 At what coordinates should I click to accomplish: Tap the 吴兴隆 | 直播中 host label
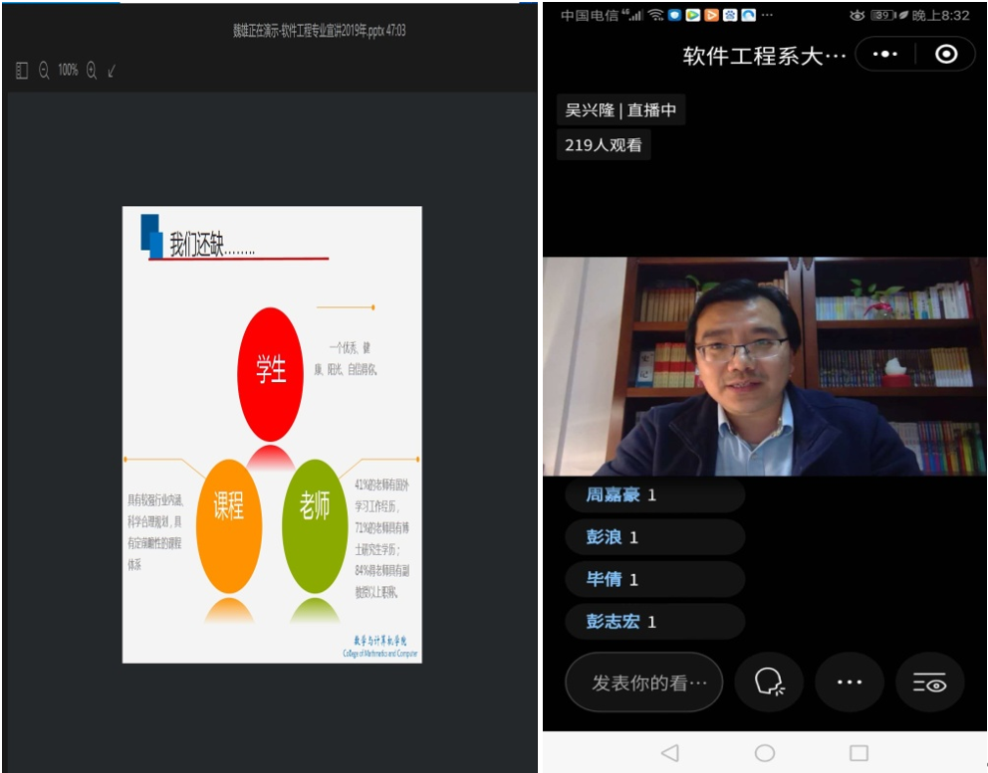click(620, 110)
